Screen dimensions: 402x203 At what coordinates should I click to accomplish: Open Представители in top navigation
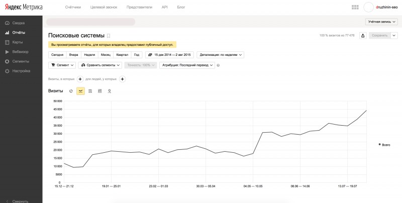coord(139,7)
